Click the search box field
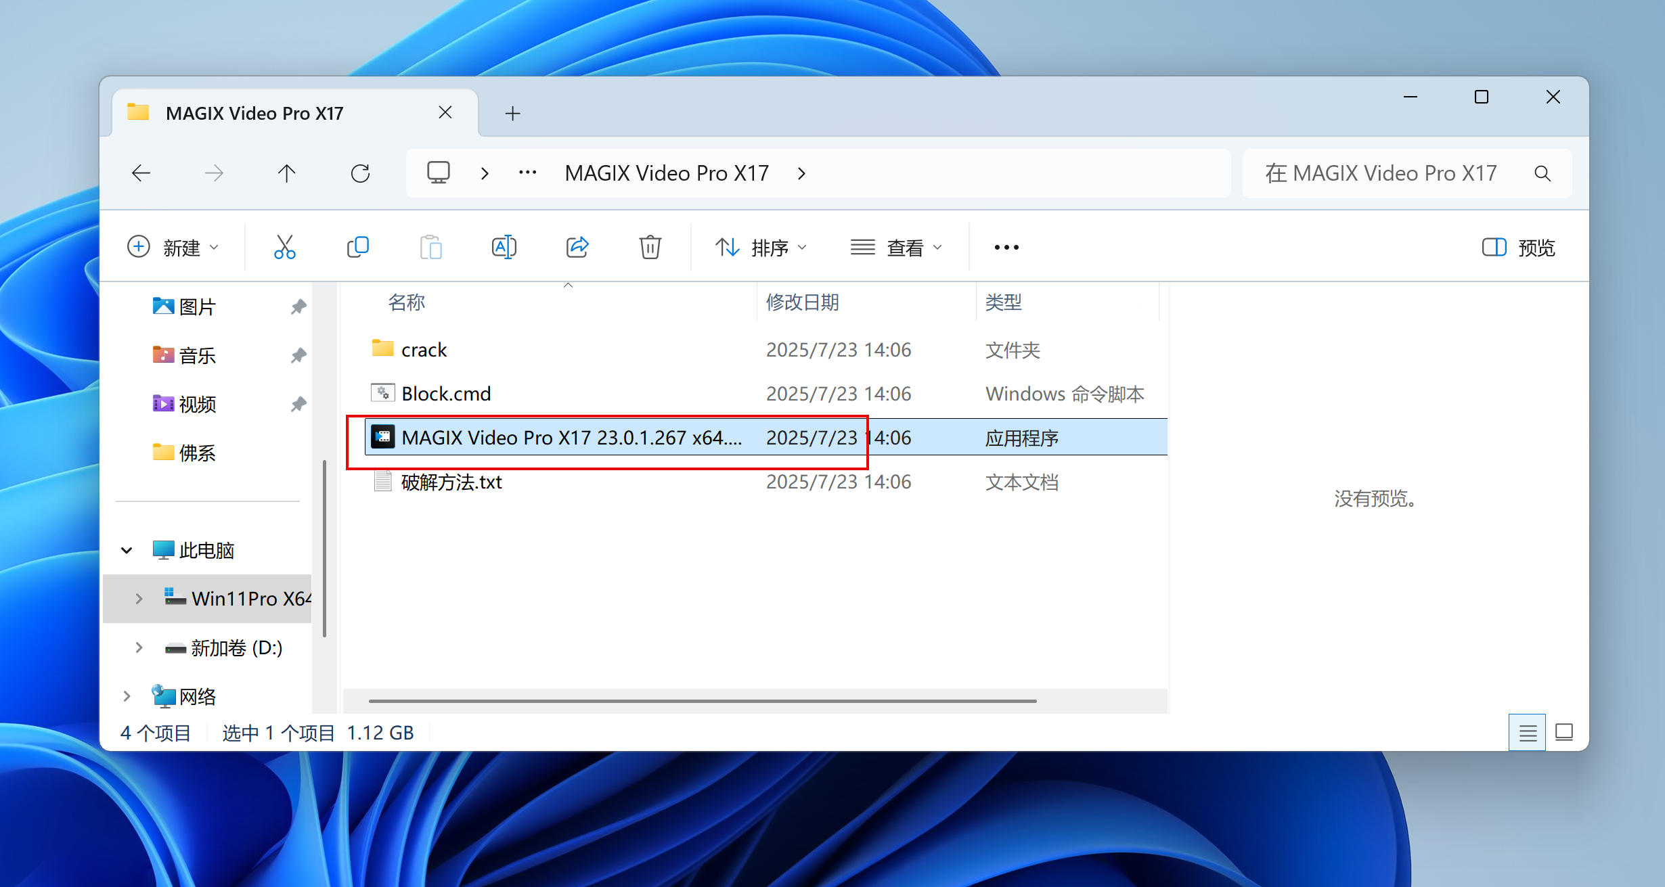Viewport: 1665px width, 887px height. click(1381, 174)
